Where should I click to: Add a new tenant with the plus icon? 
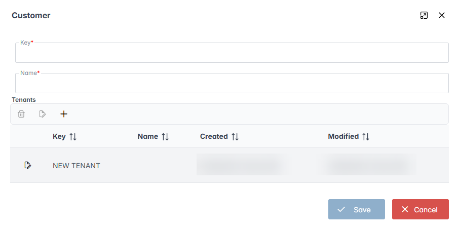tap(64, 114)
